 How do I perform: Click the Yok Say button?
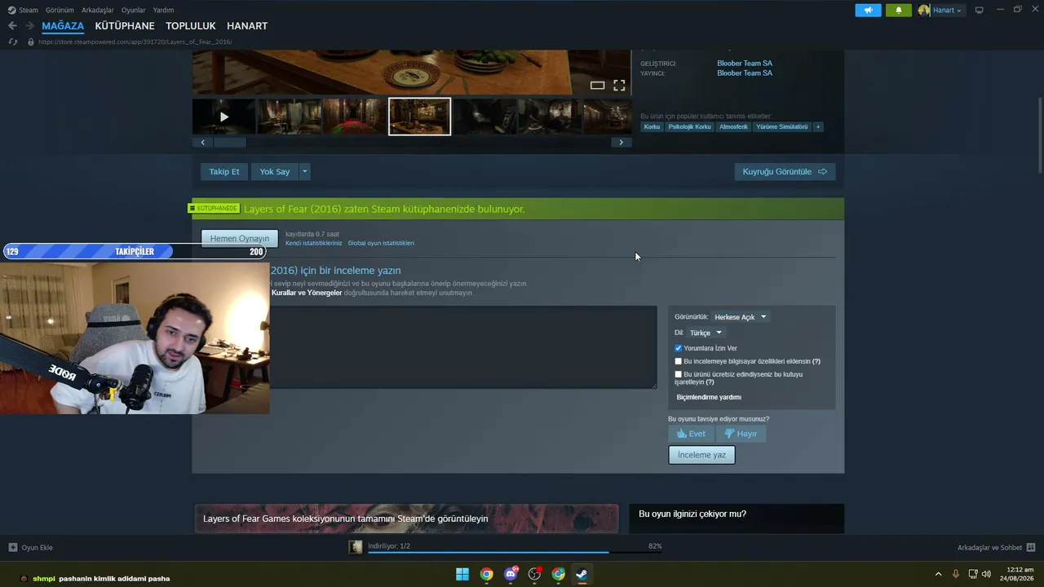(x=275, y=171)
